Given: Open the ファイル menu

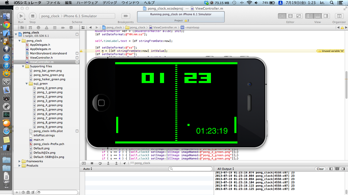Looking at the screenshot, I should pos(53,3).
